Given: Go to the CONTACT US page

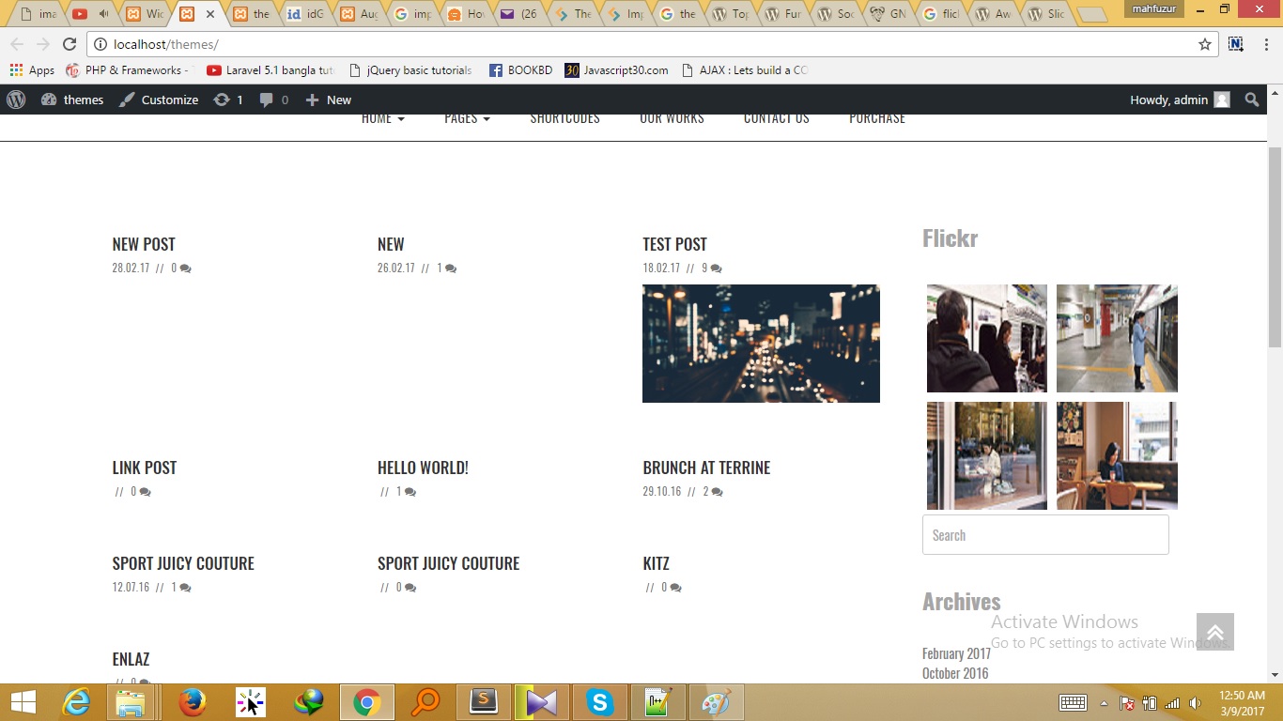Looking at the screenshot, I should [776, 118].
